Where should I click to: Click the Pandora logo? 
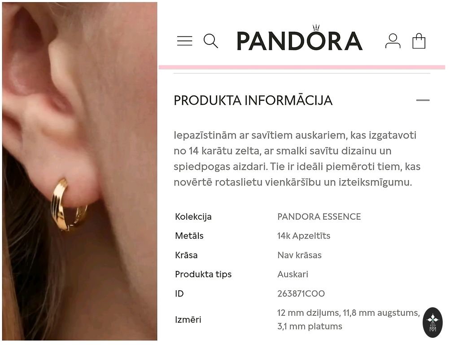[x=299, y=38]
